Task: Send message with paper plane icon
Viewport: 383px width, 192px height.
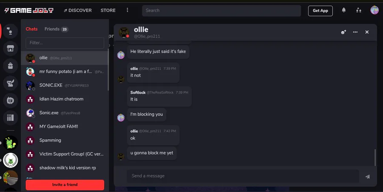Action: pos(367,176)
